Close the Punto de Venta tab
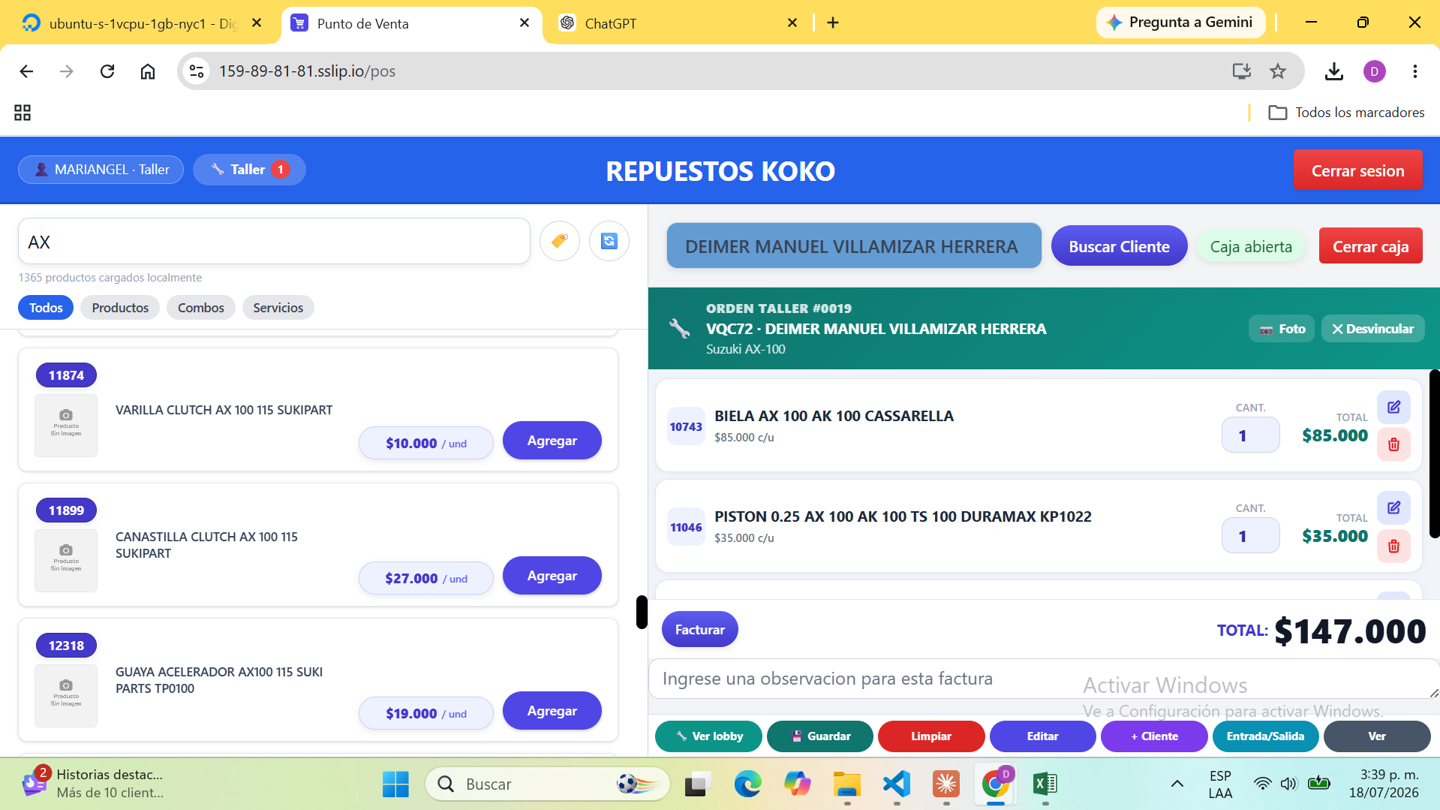Viewport: 1440px width, 810px height. click(x=525, y=23)
